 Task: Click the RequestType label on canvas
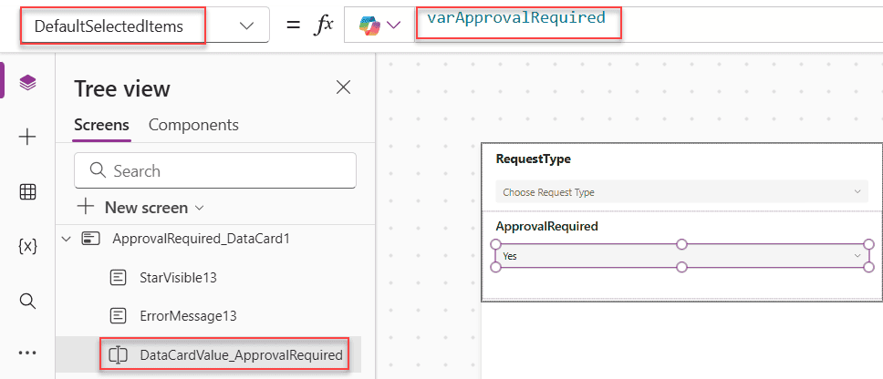coord(534,159)
